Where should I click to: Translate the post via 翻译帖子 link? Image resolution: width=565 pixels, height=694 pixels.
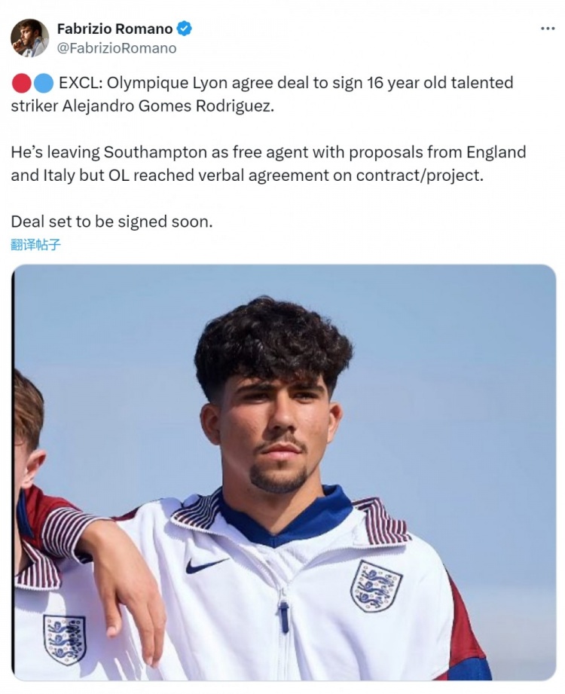point(35,245)
